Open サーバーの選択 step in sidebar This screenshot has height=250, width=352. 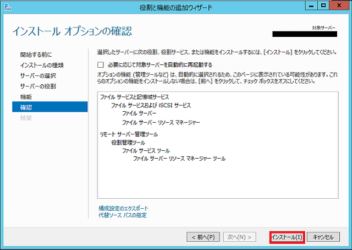coord(38,75)
